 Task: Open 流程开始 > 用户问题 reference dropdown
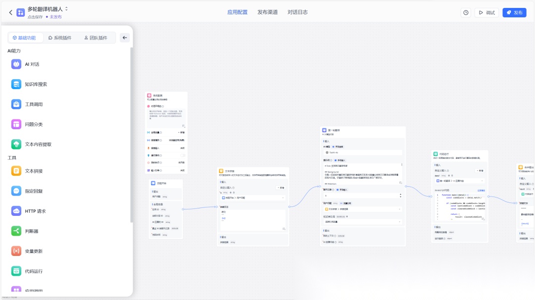[253, 198]
